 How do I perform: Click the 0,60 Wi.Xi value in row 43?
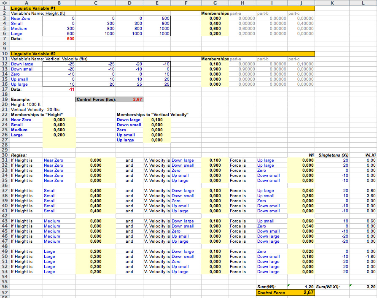[371, 221]
